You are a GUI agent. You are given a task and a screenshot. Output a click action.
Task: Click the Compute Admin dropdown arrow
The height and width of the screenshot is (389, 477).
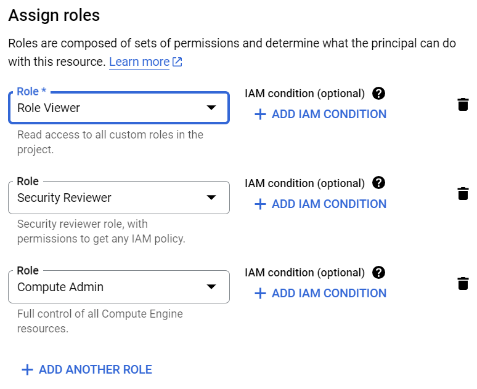point(211,287)
